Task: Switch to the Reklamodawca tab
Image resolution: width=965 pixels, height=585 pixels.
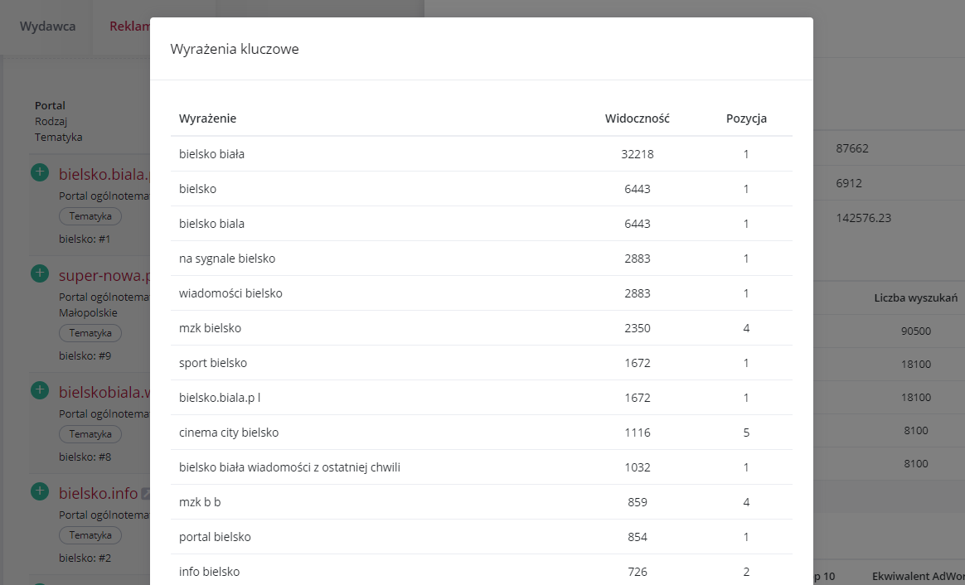Action: [x=130, y=27]
